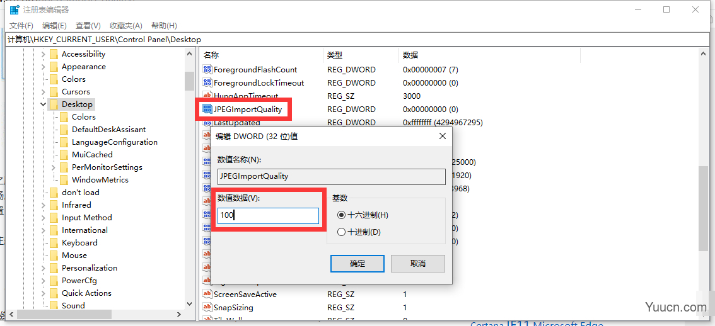Click REG_SZ type cell of ScreenSaveActive
The height and width of the screenshot is (326, 715).
pyautogui.click(x=340, y=294)
